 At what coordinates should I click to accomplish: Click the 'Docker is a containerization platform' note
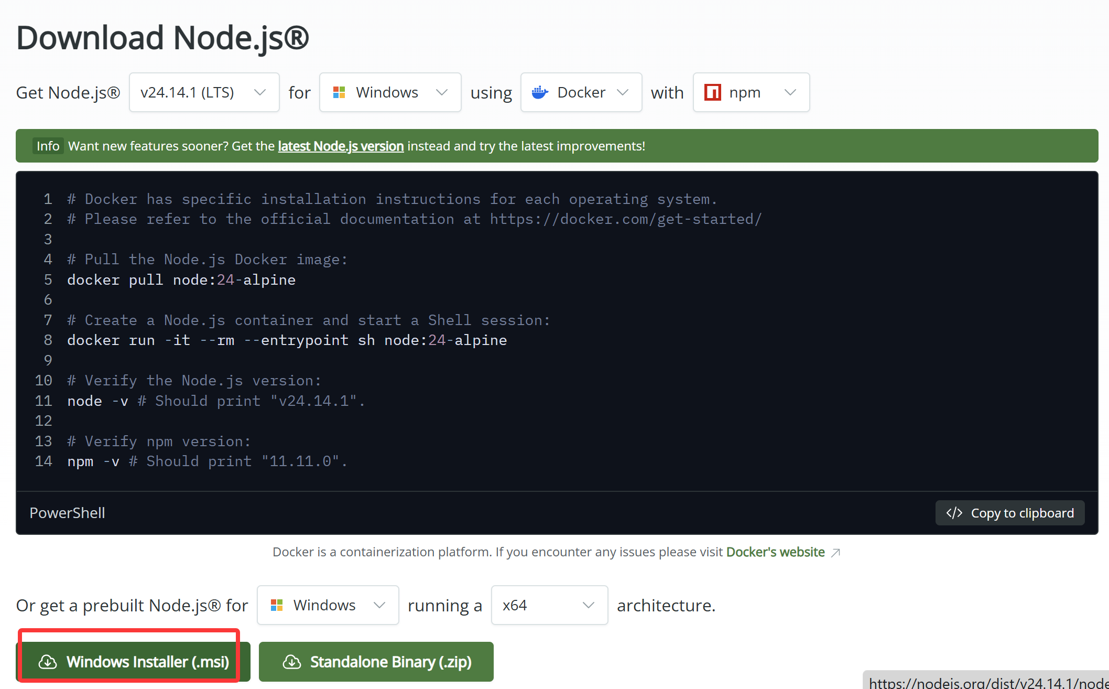pos(497,552)
